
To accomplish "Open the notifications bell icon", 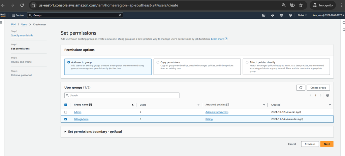I will 272,15.
